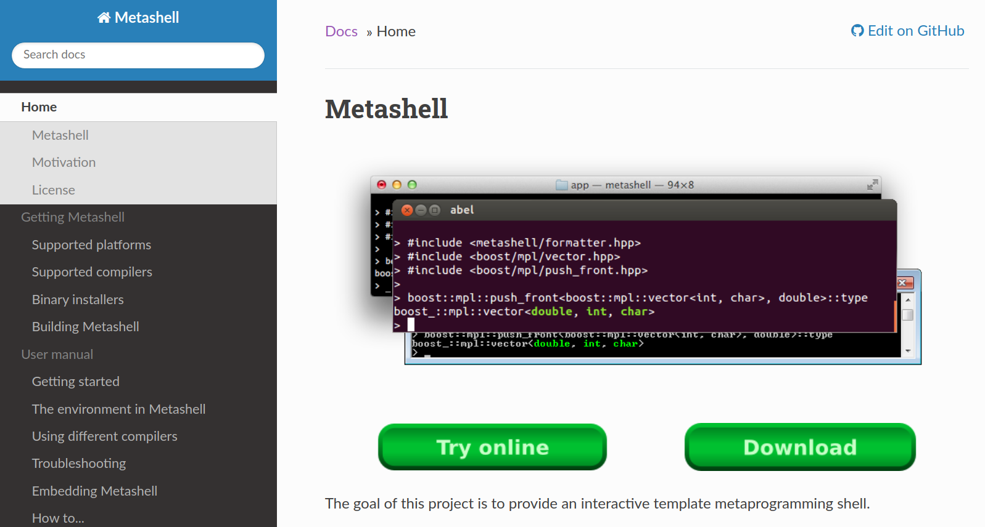Click the Metashell title in sidebar header
985x527 pixels.
click(147, 18)
